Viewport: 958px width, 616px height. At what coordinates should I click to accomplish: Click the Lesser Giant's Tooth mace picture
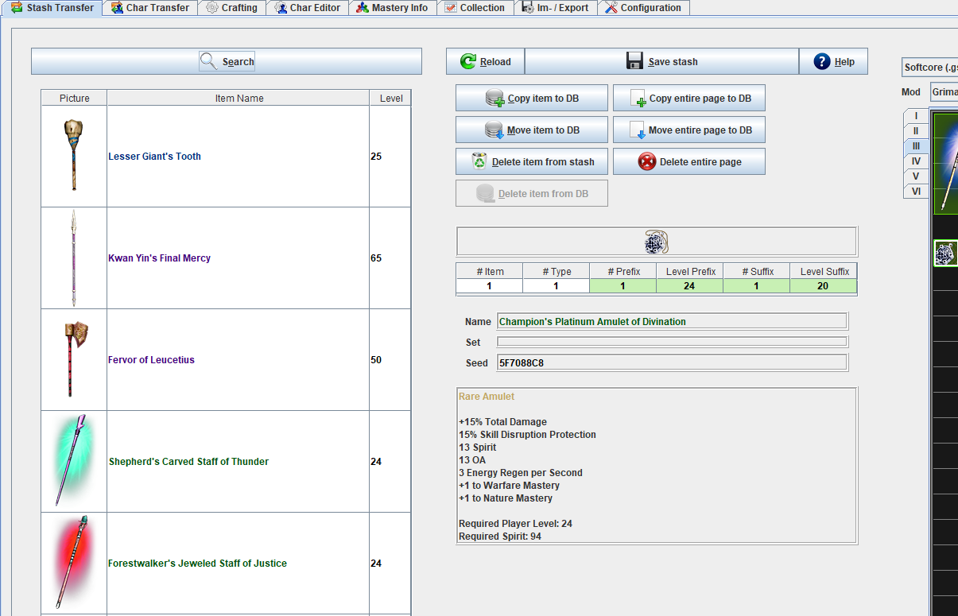[74, 156]
